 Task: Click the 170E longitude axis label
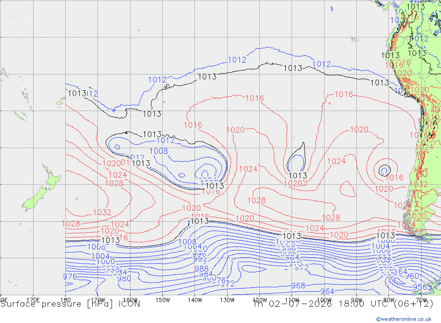pyautogui.click(x=33, y=300)
